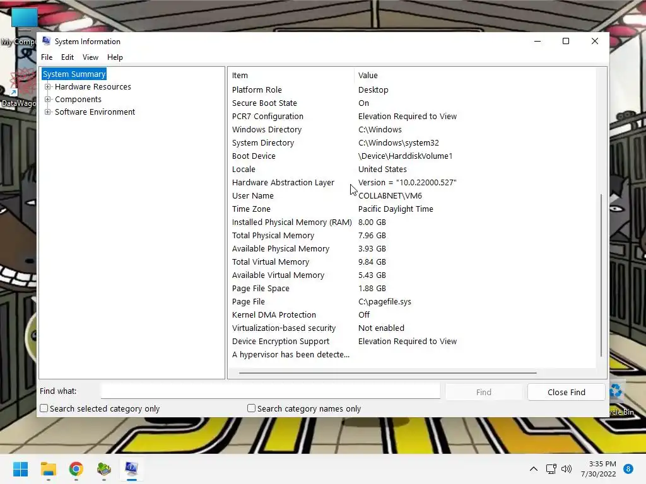Open the View menu
This screenshot has width=646, height=484.
[90, 57]
